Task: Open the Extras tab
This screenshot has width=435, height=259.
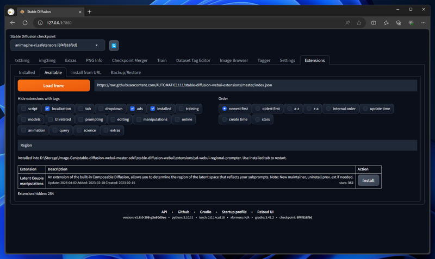Action: pos(71,60)
